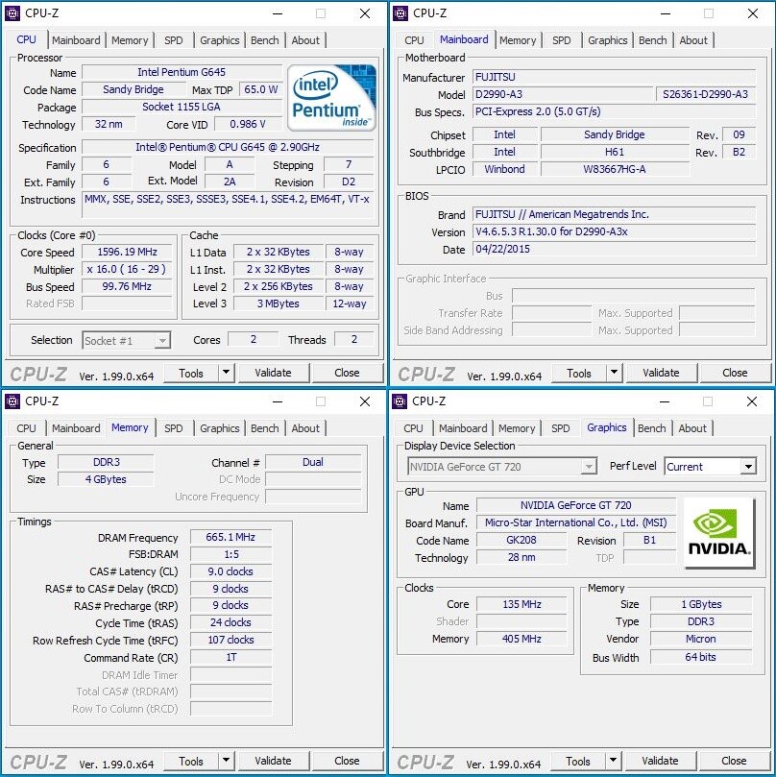The width and height of the screenshot is (776, 777).
Task: Open Tools dropdown arrow in CPU window
Action: click(x=226, y=373)
